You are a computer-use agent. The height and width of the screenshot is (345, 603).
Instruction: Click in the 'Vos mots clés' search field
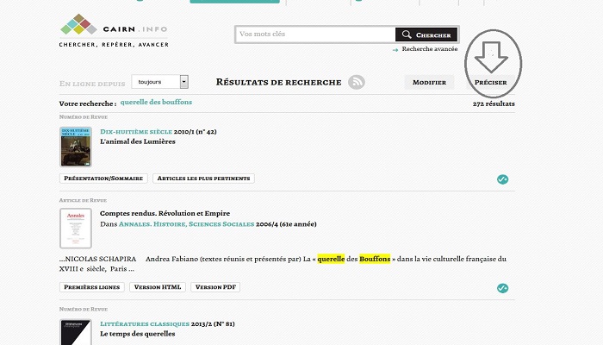pyautogui.click(x=314, y=34)
